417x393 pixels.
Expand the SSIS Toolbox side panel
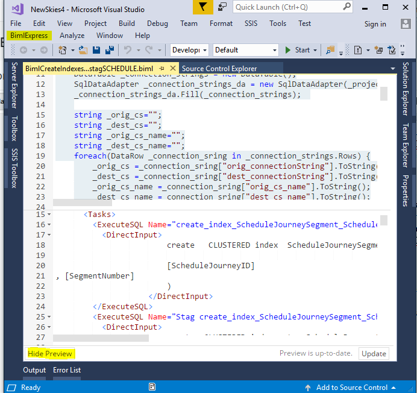tap(14, 168)
